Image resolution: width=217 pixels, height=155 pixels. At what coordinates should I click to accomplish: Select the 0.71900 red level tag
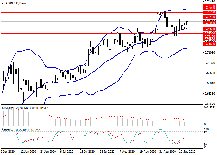click(x=209, y=40)
